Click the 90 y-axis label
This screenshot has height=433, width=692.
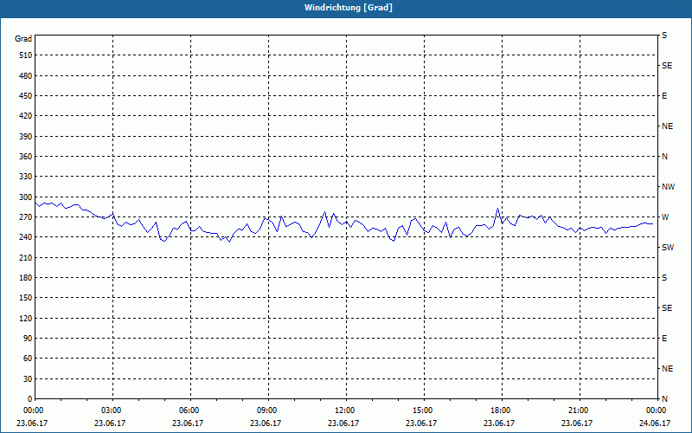[x=28, y=339]
